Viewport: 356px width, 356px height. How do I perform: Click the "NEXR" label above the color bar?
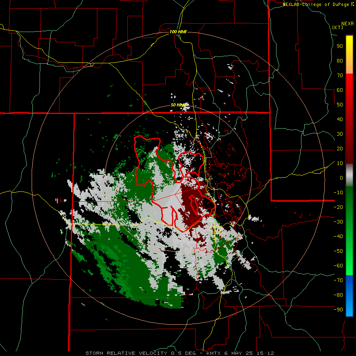click(348, 24)
